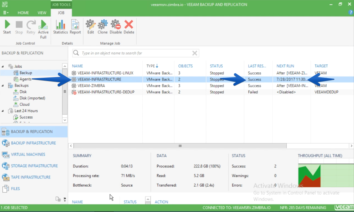Clear the search field with X
Screen dimensions: 354x212
pos(195,53)
